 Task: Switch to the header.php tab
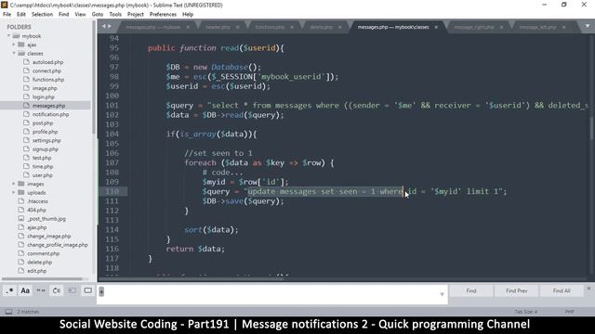[x=218, y=27]
